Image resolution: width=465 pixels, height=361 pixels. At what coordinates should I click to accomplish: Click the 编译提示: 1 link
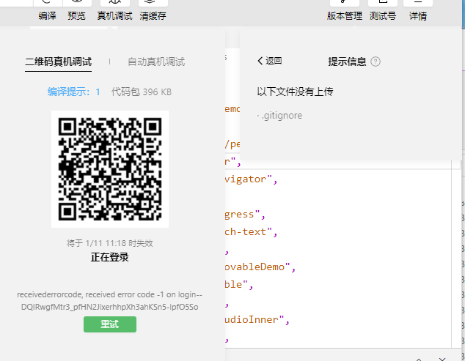pos(74,92)
